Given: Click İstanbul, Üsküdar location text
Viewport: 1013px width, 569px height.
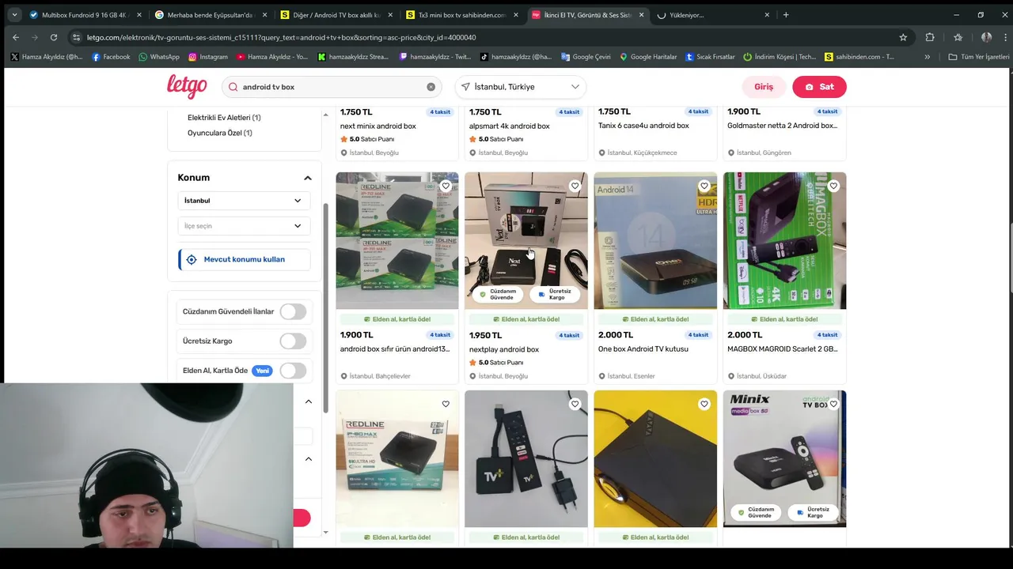Looking at the screenshot, I should [761, 376].
